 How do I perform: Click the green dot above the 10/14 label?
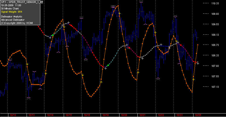coord(53,35)
